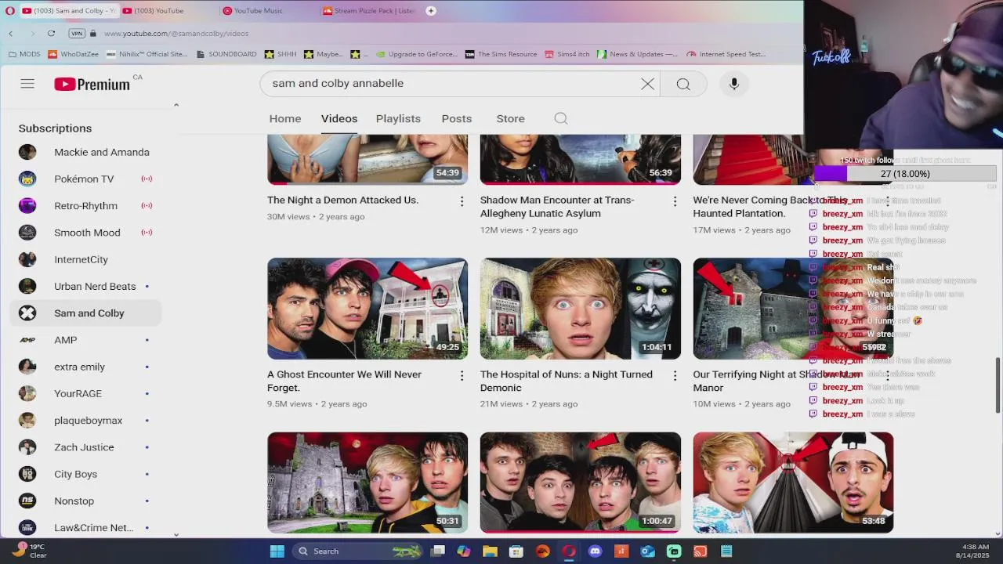Open the YouTube hamburger guide menu
Image resolution: width=1003 pixels, height=564 pixels.
(x=27, y=84)
